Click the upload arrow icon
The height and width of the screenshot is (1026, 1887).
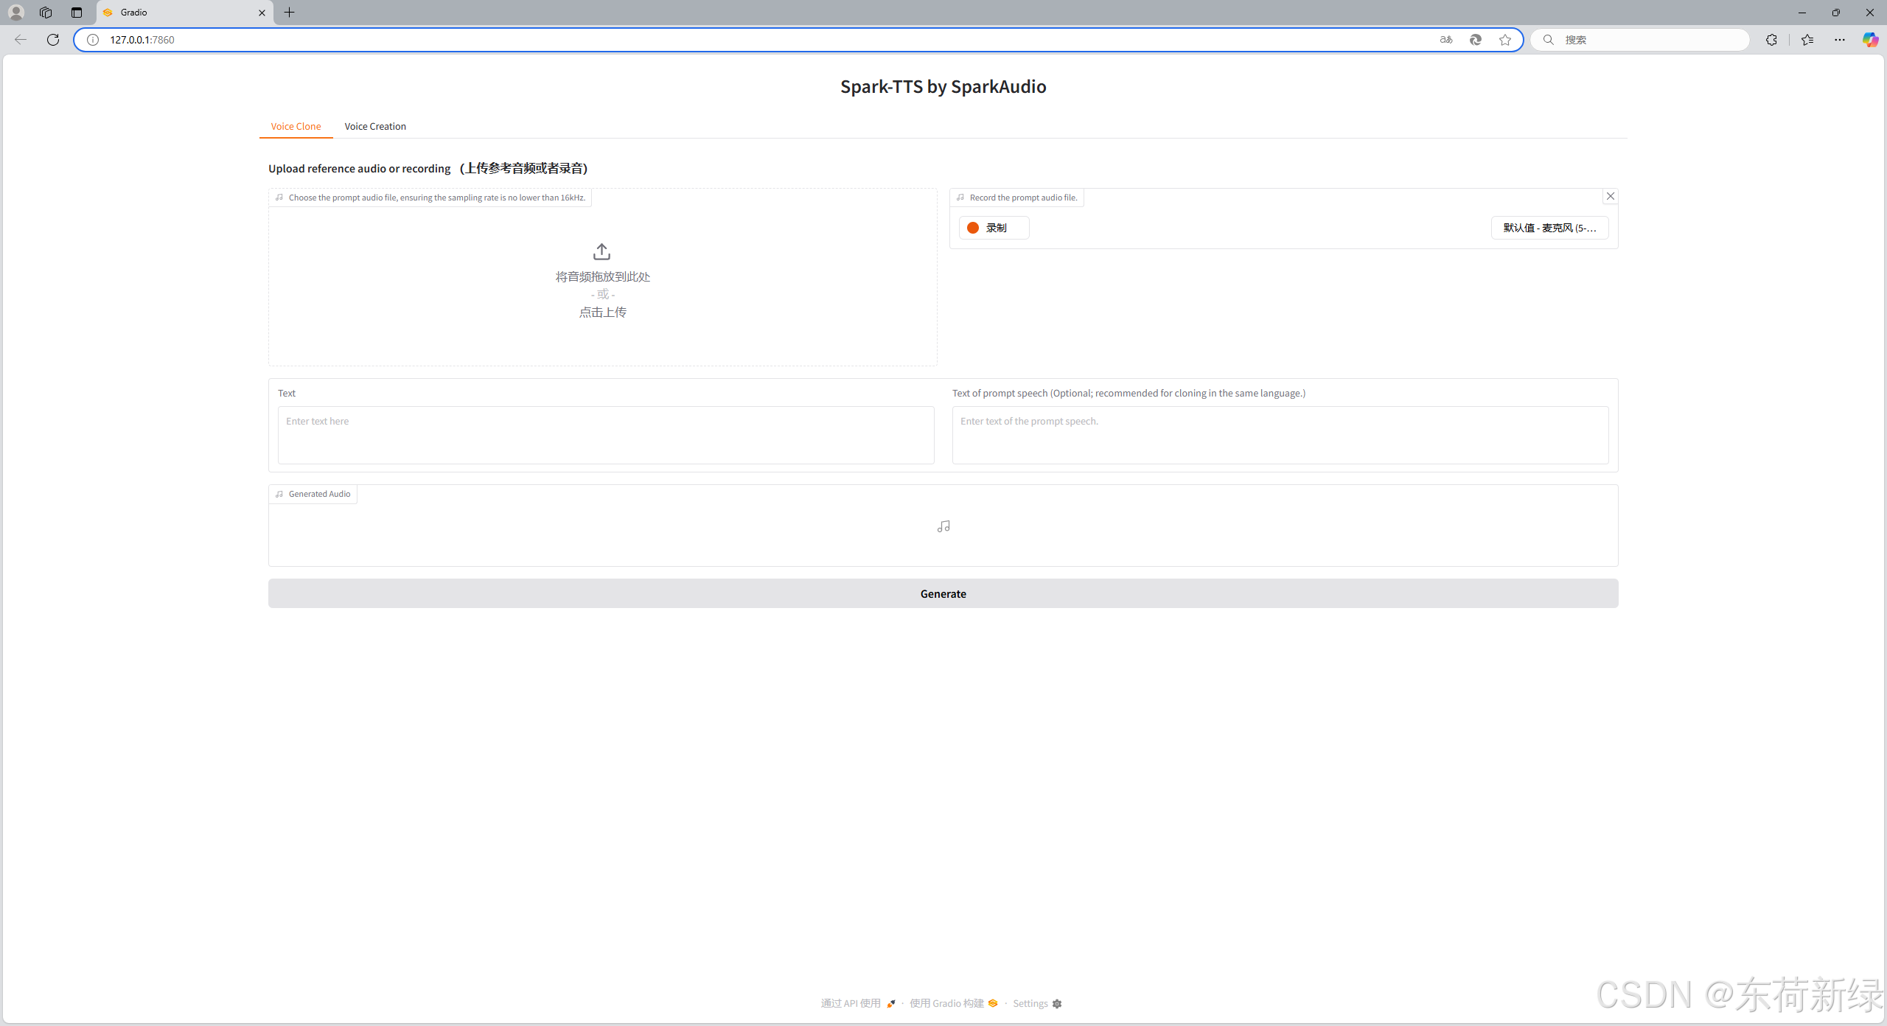click(x=601, y=251)
